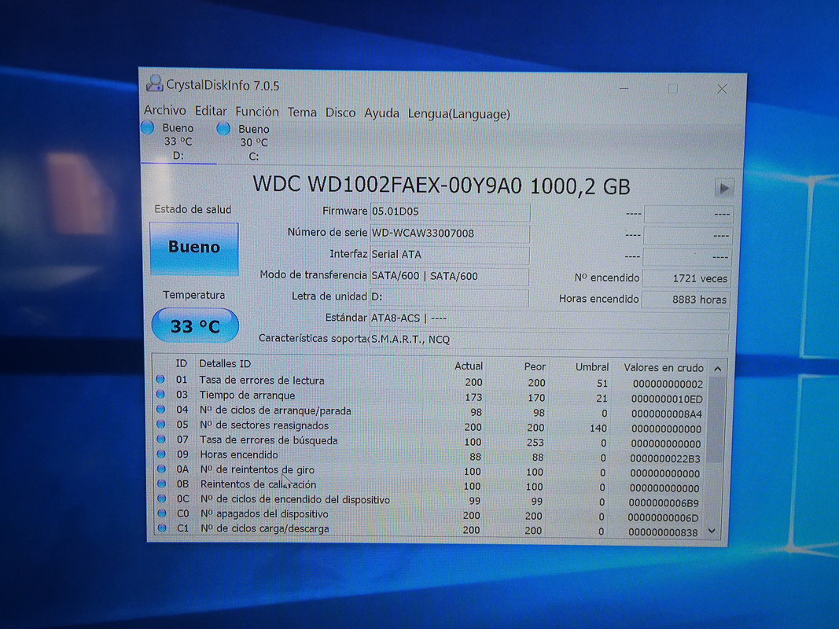Click the Actual column header
The image size is (839, 629).
pos(468,366)
